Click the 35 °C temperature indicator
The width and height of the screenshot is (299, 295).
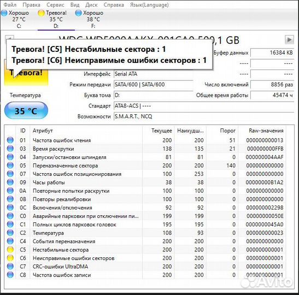[x=26, y=110]
